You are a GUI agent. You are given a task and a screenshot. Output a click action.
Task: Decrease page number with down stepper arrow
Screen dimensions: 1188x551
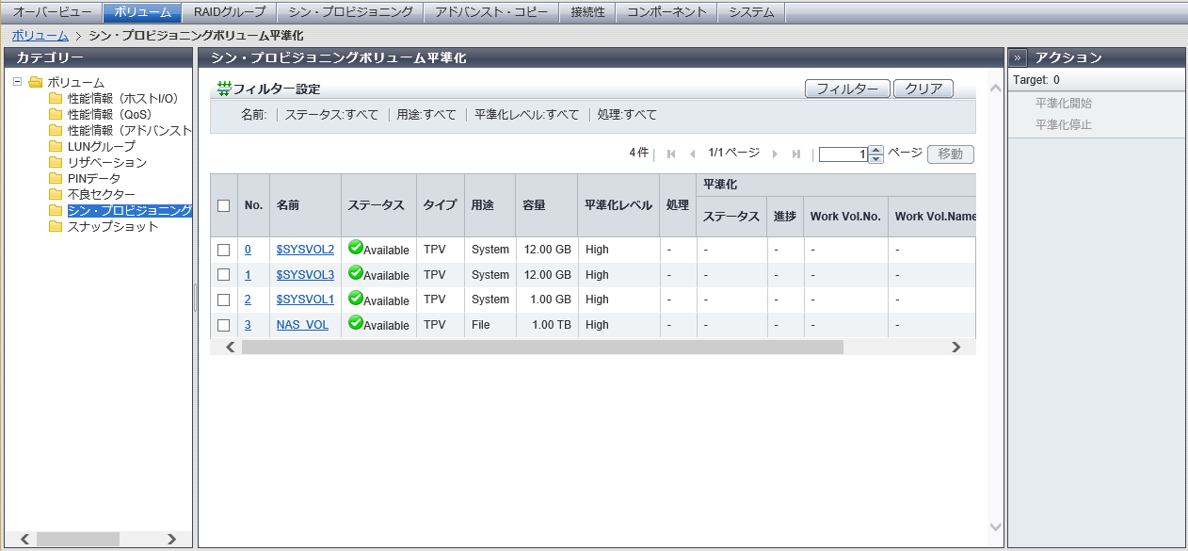(876, 159)
